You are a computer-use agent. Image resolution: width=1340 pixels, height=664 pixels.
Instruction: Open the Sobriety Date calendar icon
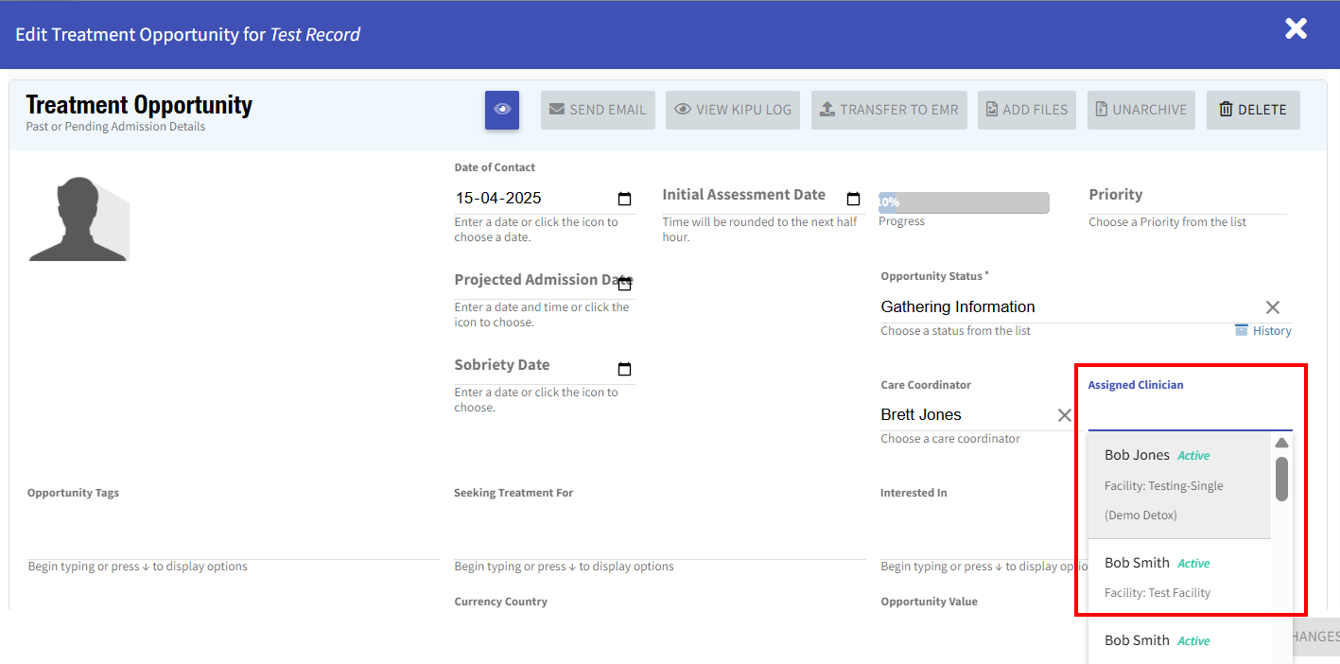point(624,369)
